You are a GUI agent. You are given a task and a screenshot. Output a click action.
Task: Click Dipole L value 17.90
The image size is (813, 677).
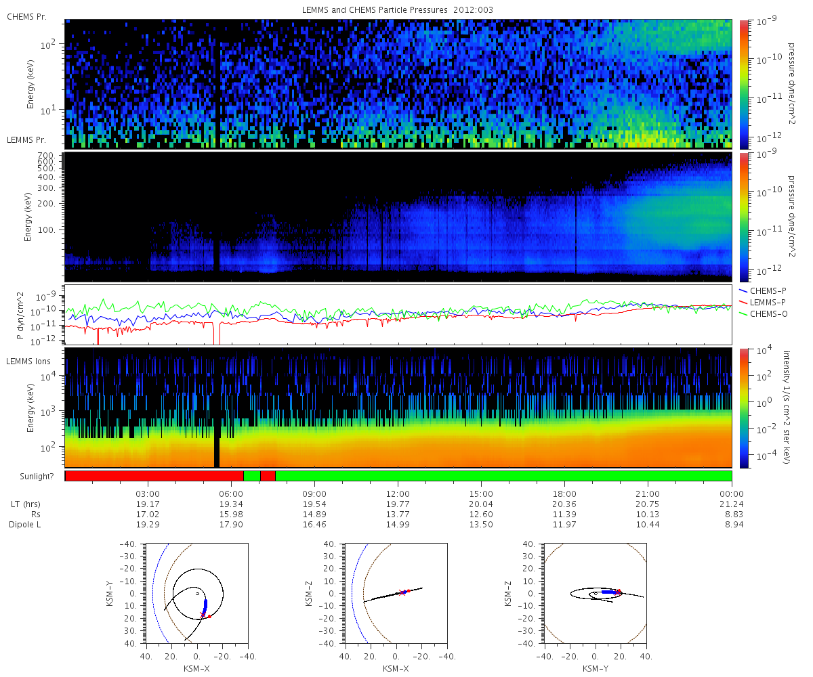[x=231, y=525]
